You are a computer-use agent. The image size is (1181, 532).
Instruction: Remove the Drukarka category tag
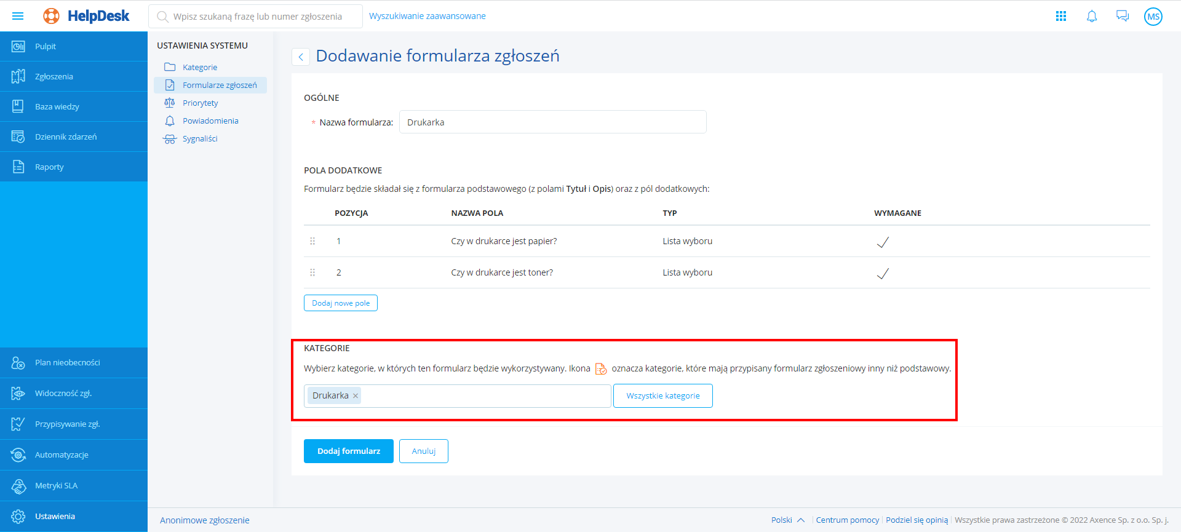(x=356, y=396)
